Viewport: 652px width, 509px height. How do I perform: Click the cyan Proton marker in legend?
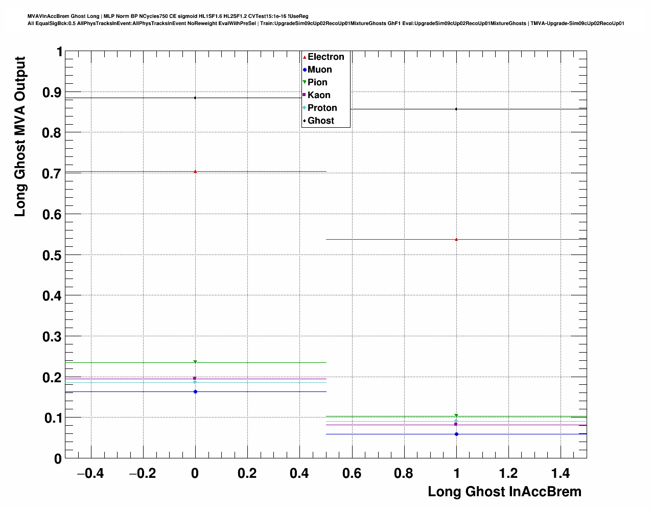click(305, 108)
